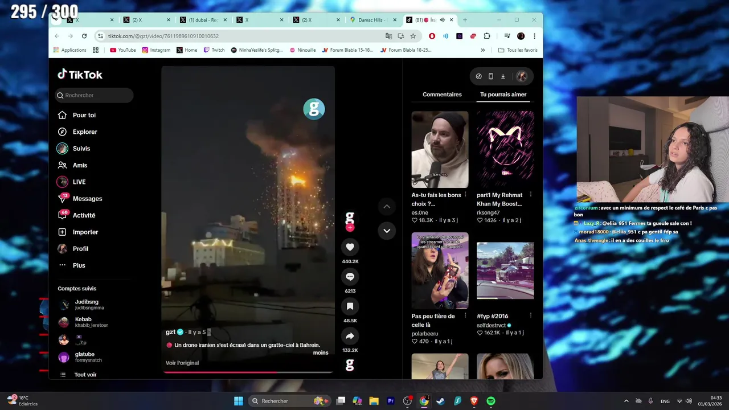Open more options for #fyp #2016 video
The image size is (729, 410).
pos(531,315)
